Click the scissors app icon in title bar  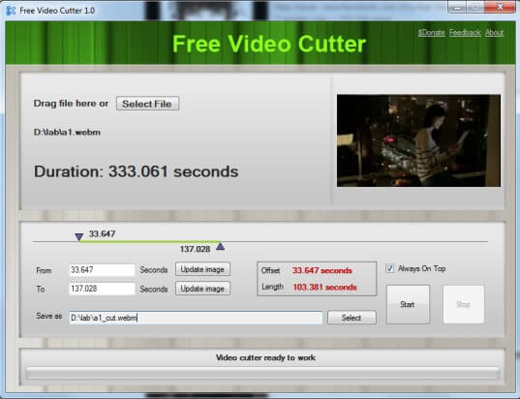[11, 11]
